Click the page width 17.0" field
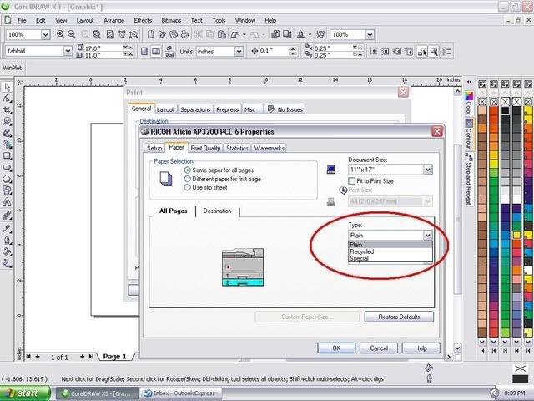 pyautogui.click(x=103, y=48)
